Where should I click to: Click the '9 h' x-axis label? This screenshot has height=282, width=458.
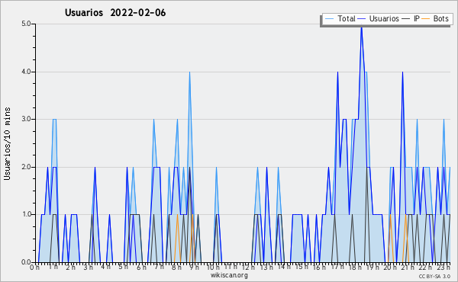[x=194, y=268]
